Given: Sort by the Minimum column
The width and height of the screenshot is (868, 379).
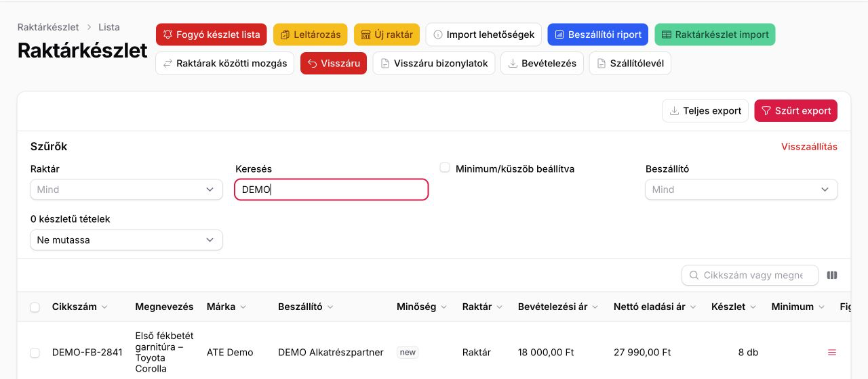Looking at the screenshot, I should coord(798,307).
